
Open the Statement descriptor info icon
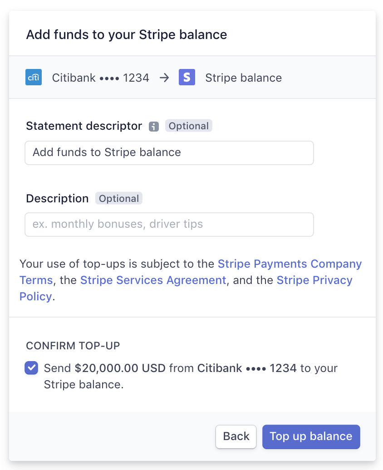[x=154, y=127]
